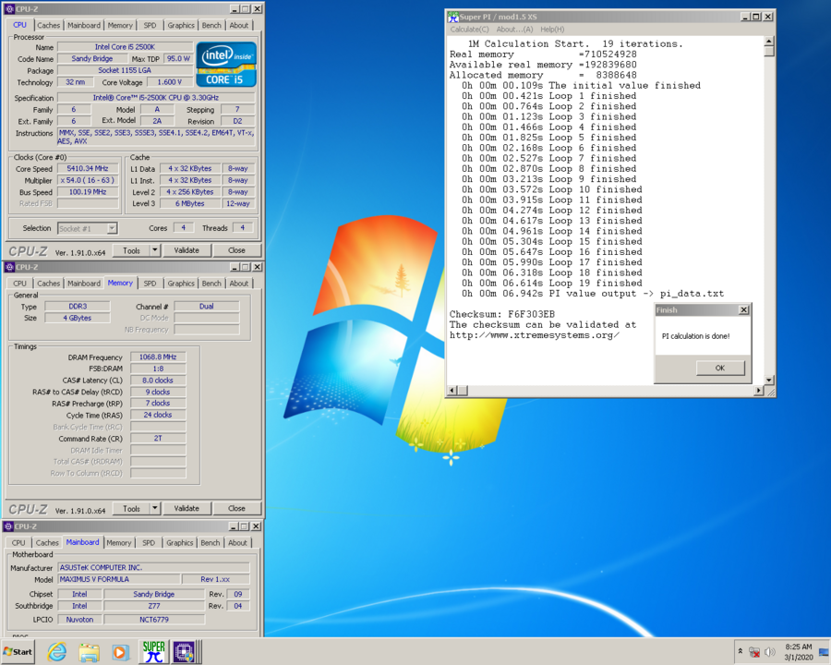Open Internet Explorer from the taskbar
The image size is (831, 665).
pyautogui.click(x=57, y=652)
